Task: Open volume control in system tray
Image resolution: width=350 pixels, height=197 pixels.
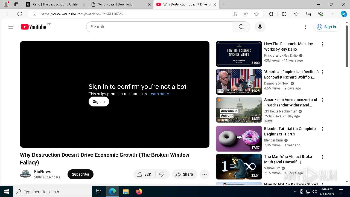Action: pos(315,192)
